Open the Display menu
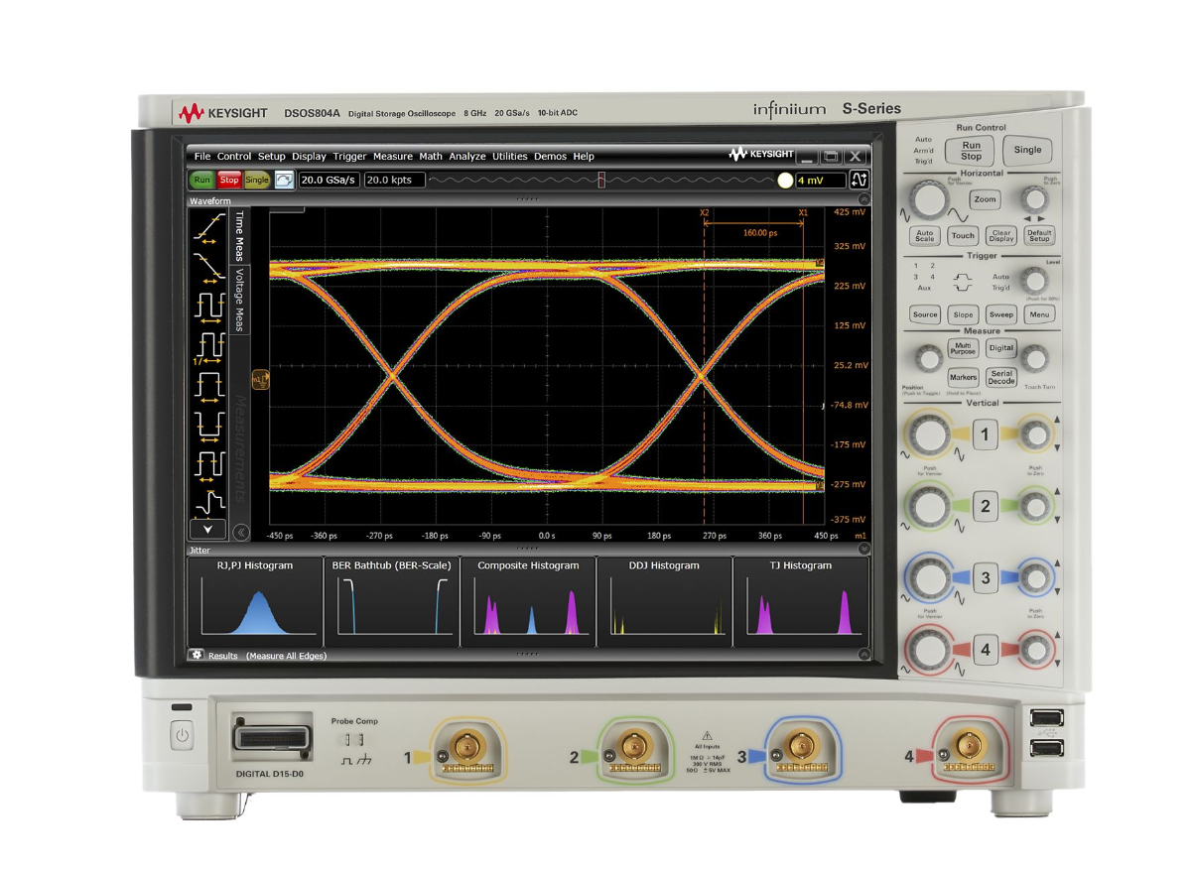 click(309, 156)
